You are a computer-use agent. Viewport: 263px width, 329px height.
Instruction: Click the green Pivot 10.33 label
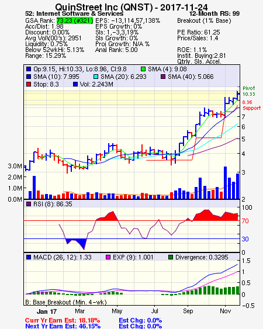click(x=249, y=91)
